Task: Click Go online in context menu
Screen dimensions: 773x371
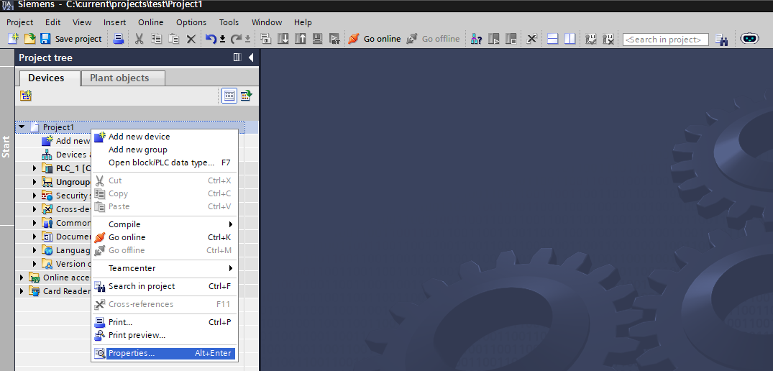Action: pos(165,237)
